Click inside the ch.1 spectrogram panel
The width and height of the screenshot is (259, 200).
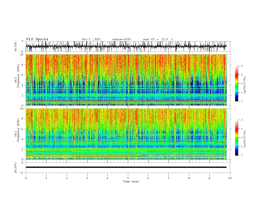[126, 80]
